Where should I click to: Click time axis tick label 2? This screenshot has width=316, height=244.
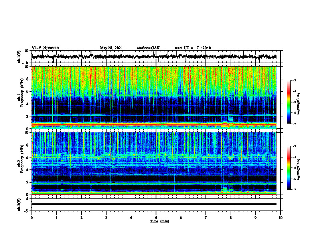pyautogui.click(x=81, y=218)
